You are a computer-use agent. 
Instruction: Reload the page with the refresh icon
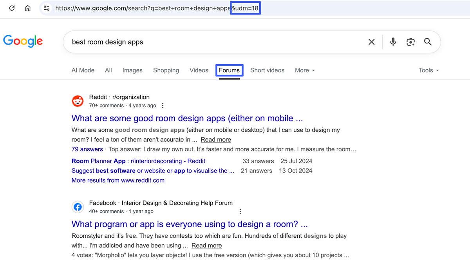[11, 8]
